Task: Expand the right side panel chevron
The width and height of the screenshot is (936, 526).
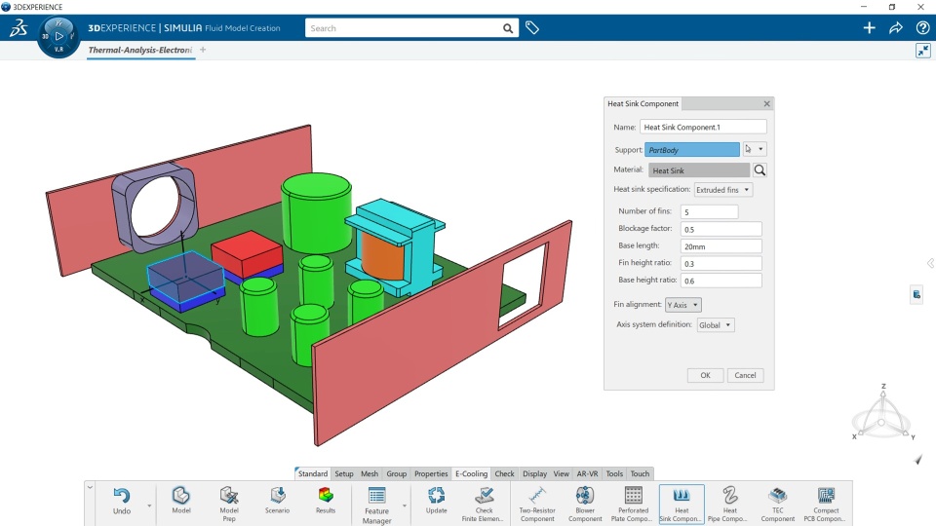Action: [x=930, y=263]
